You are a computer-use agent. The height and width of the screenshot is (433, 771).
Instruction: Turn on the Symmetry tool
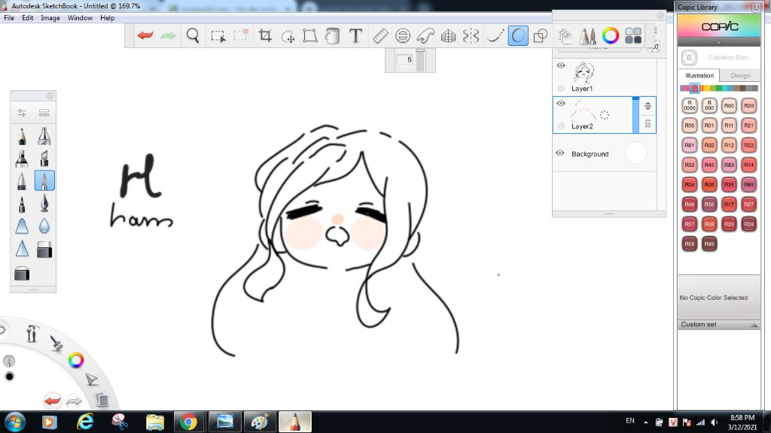(x=471, y=36)
